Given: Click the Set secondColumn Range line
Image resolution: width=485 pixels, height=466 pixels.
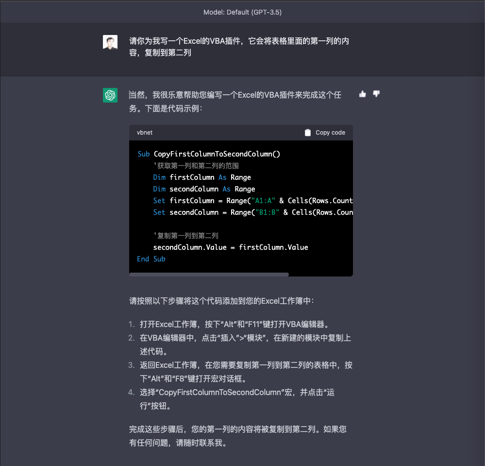Looking at the screenshot, I should tap(253, 212).
